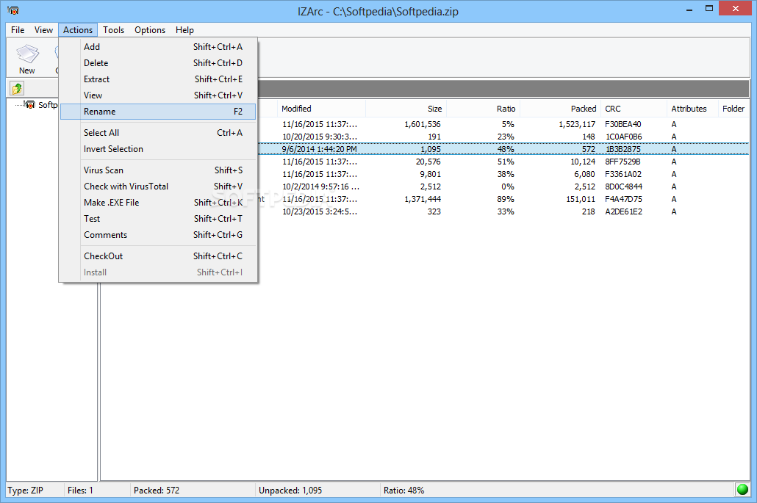Choose Extract from the Actions menu
This screenshot has height=503, width=757.
(158, 79)
